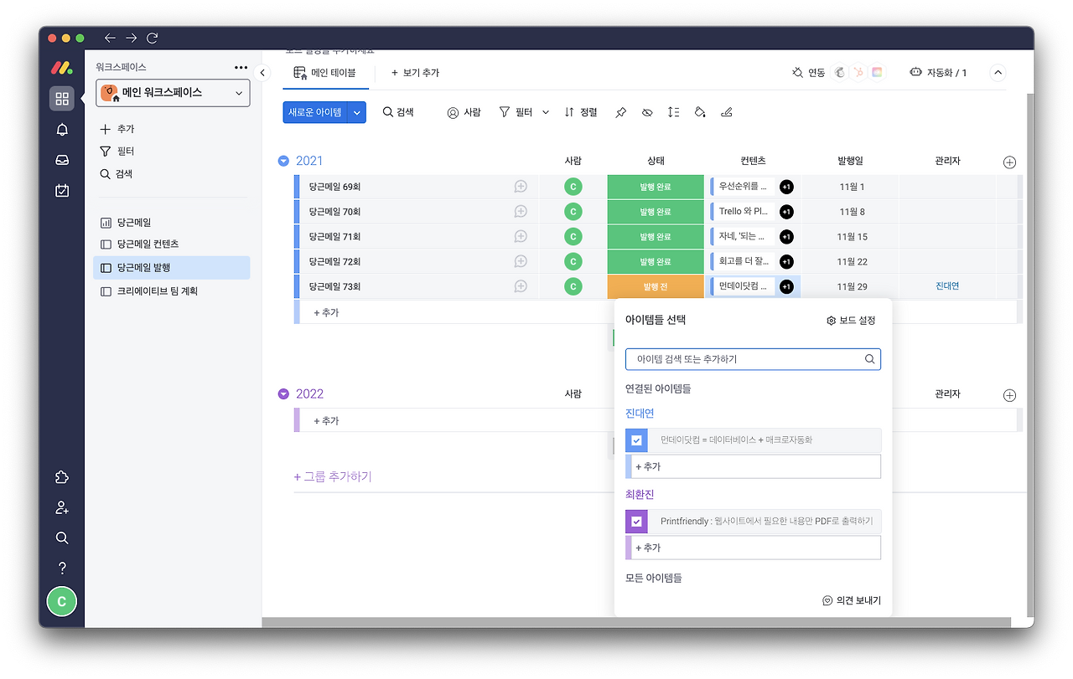1073x679 pixels.
Task: Open the 메인 워크스페이스 workspace dropdown
Action: point(174,93)
